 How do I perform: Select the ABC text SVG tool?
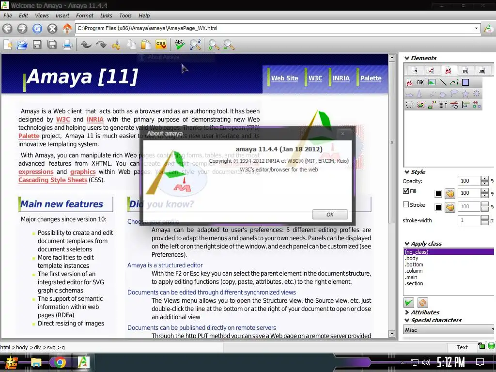(x=421, y=82)
